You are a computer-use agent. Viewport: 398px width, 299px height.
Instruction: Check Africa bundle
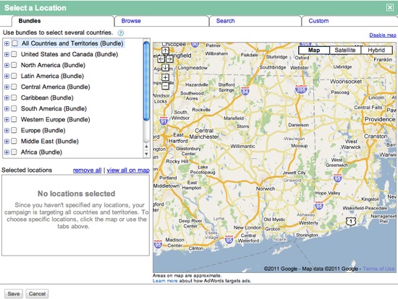14,152
